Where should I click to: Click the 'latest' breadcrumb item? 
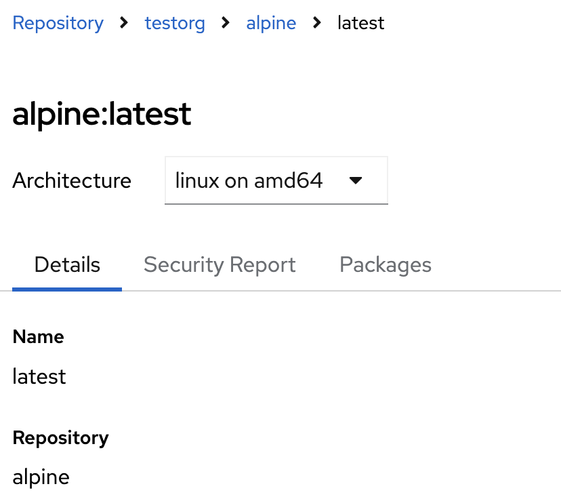360,23
